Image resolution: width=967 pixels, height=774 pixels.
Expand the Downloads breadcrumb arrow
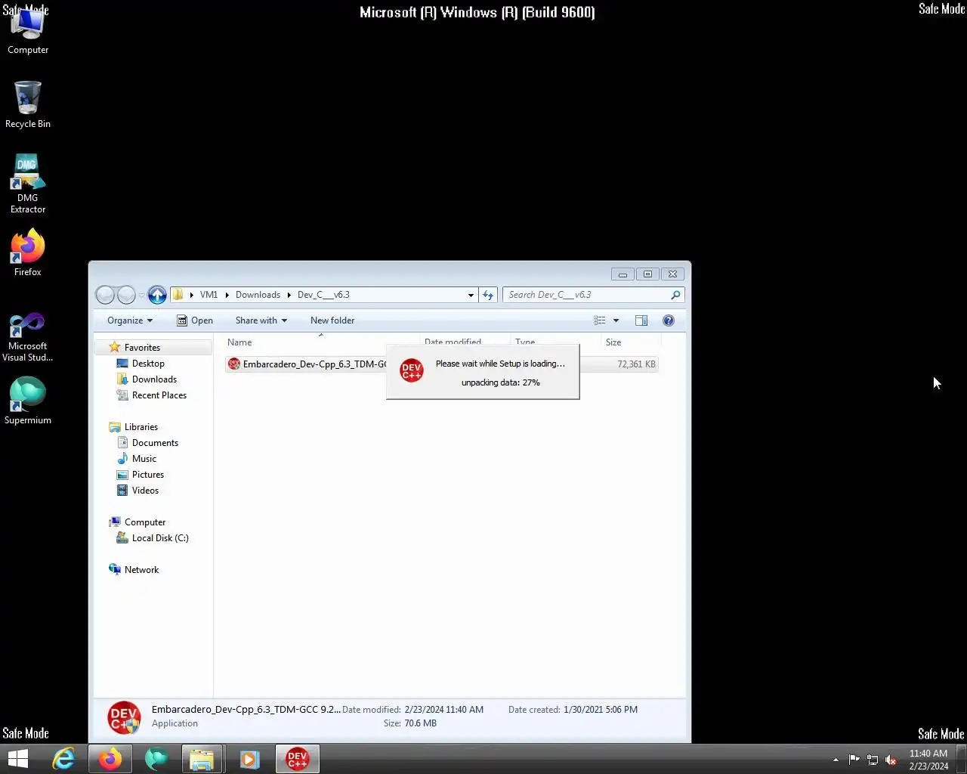click(289, 295)
